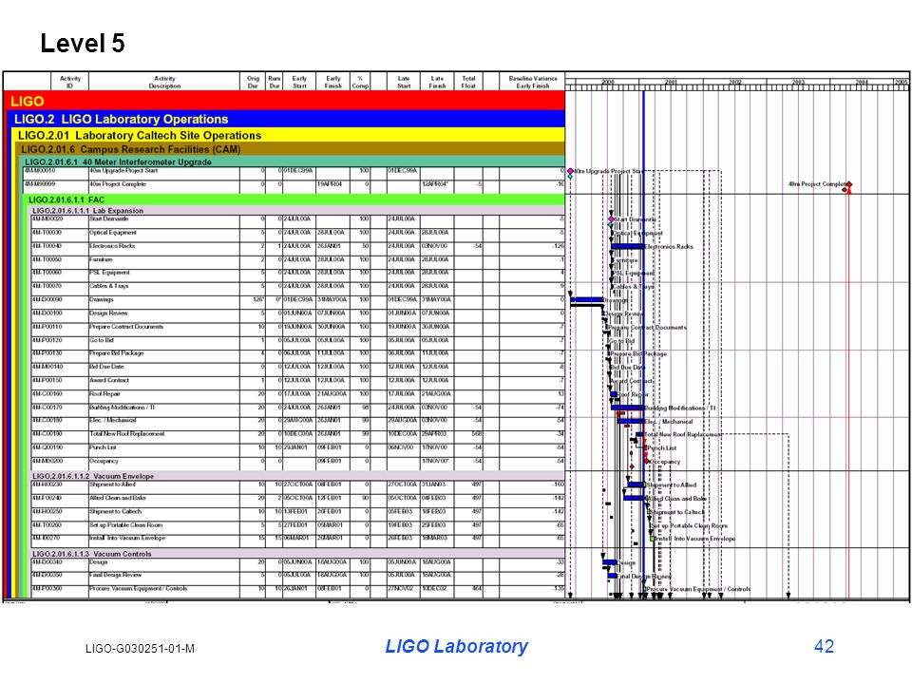Select the Total Float column header
The image size is (912, 684).
[468, 82]
